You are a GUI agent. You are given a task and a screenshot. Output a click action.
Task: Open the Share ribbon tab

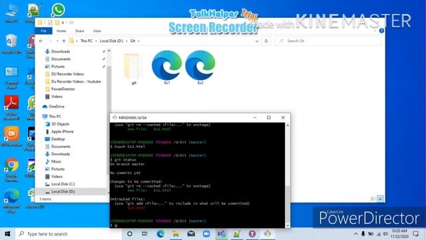click(80, 31)
